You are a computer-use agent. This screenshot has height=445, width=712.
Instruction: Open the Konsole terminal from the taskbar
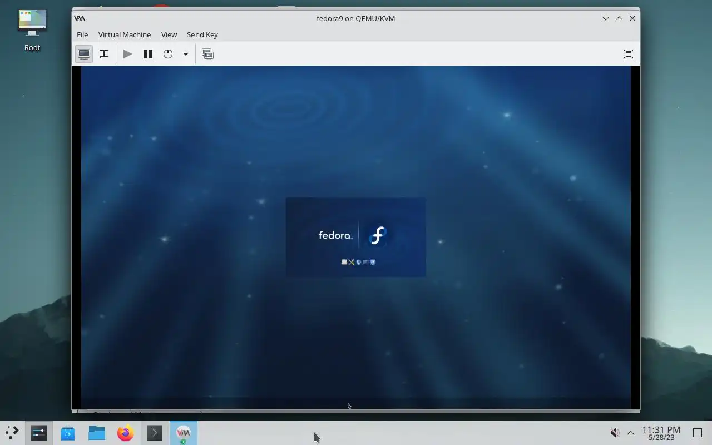point(155,432)
